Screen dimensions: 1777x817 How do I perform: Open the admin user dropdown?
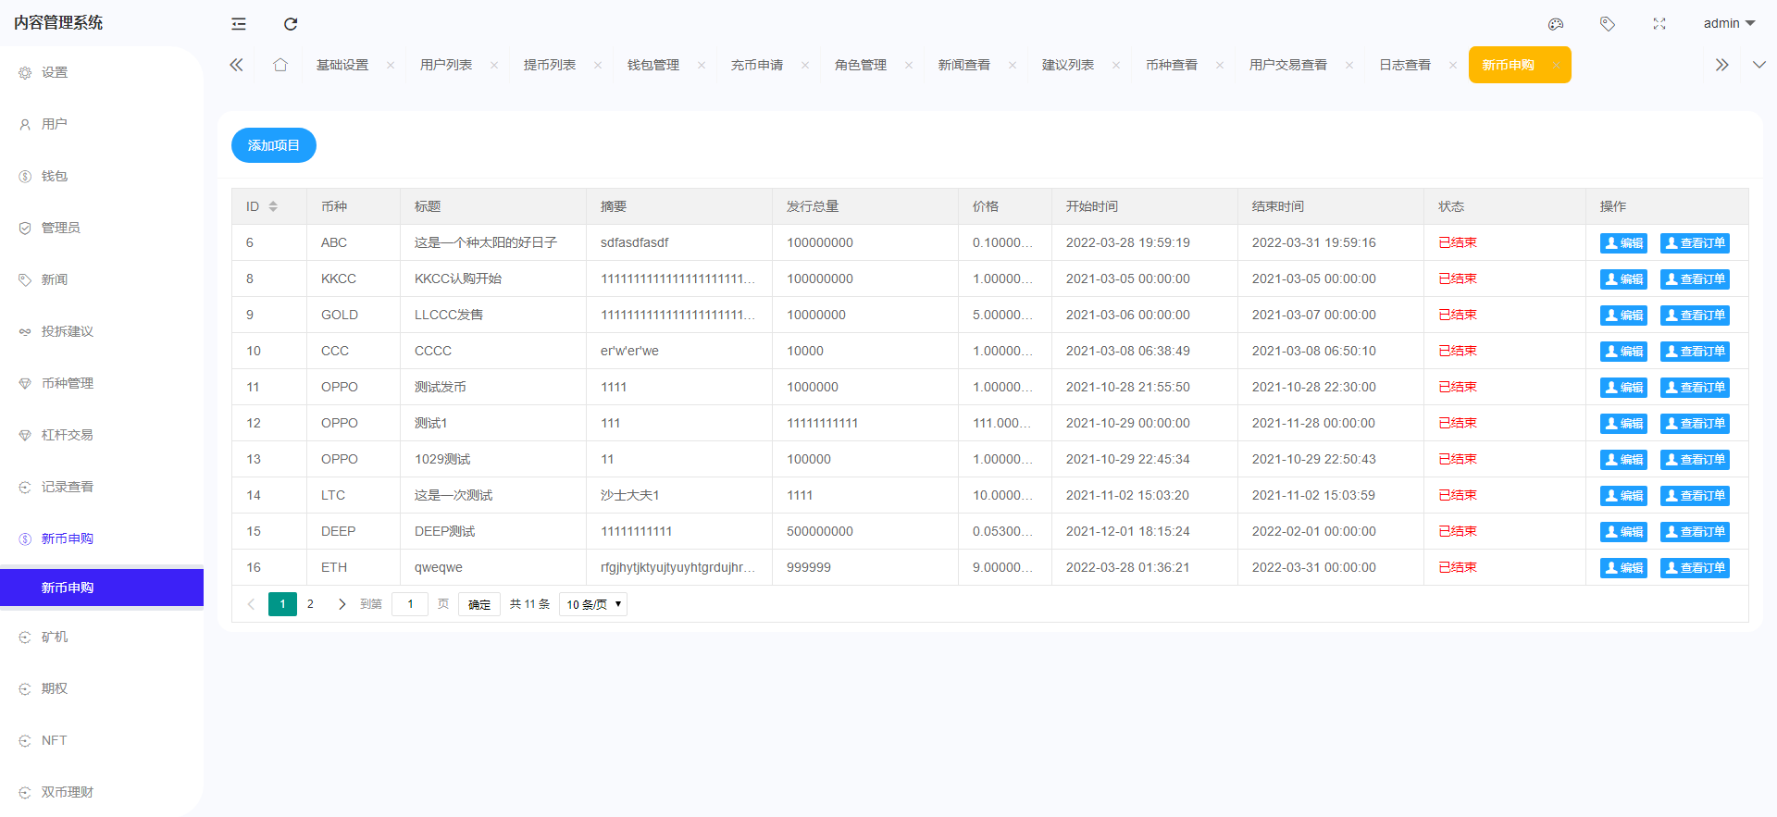click(1728, 24)
